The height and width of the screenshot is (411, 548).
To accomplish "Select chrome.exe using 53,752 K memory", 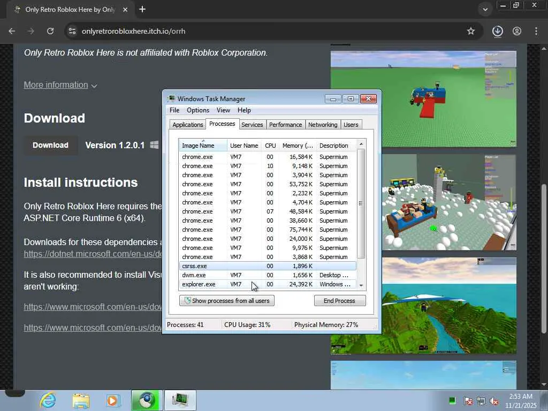I will point(268,184).
